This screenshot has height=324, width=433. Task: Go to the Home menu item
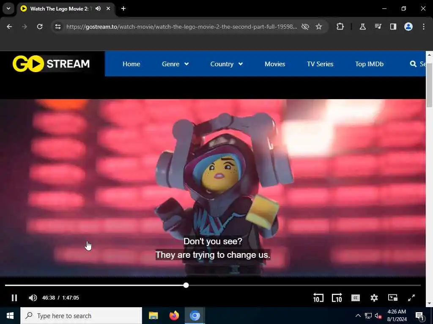132,64
